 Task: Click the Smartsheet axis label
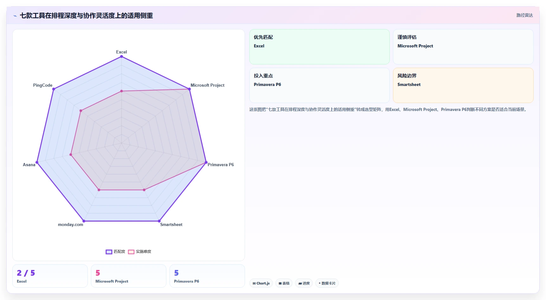tap(171, 224)
